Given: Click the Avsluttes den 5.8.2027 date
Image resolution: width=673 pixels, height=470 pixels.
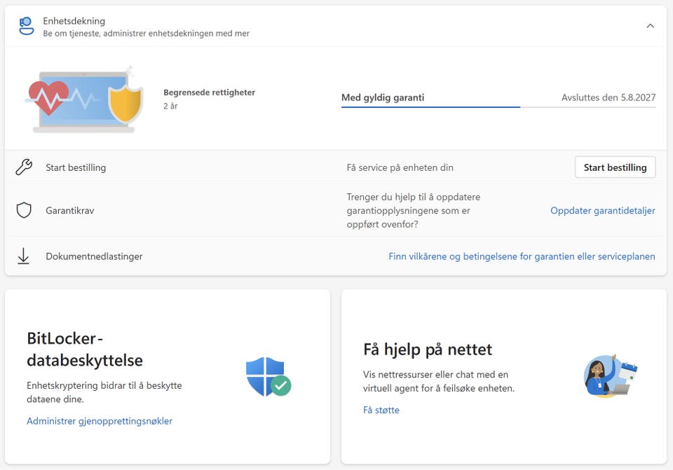Looking at the screenshot, I should (x=609, y=97).
